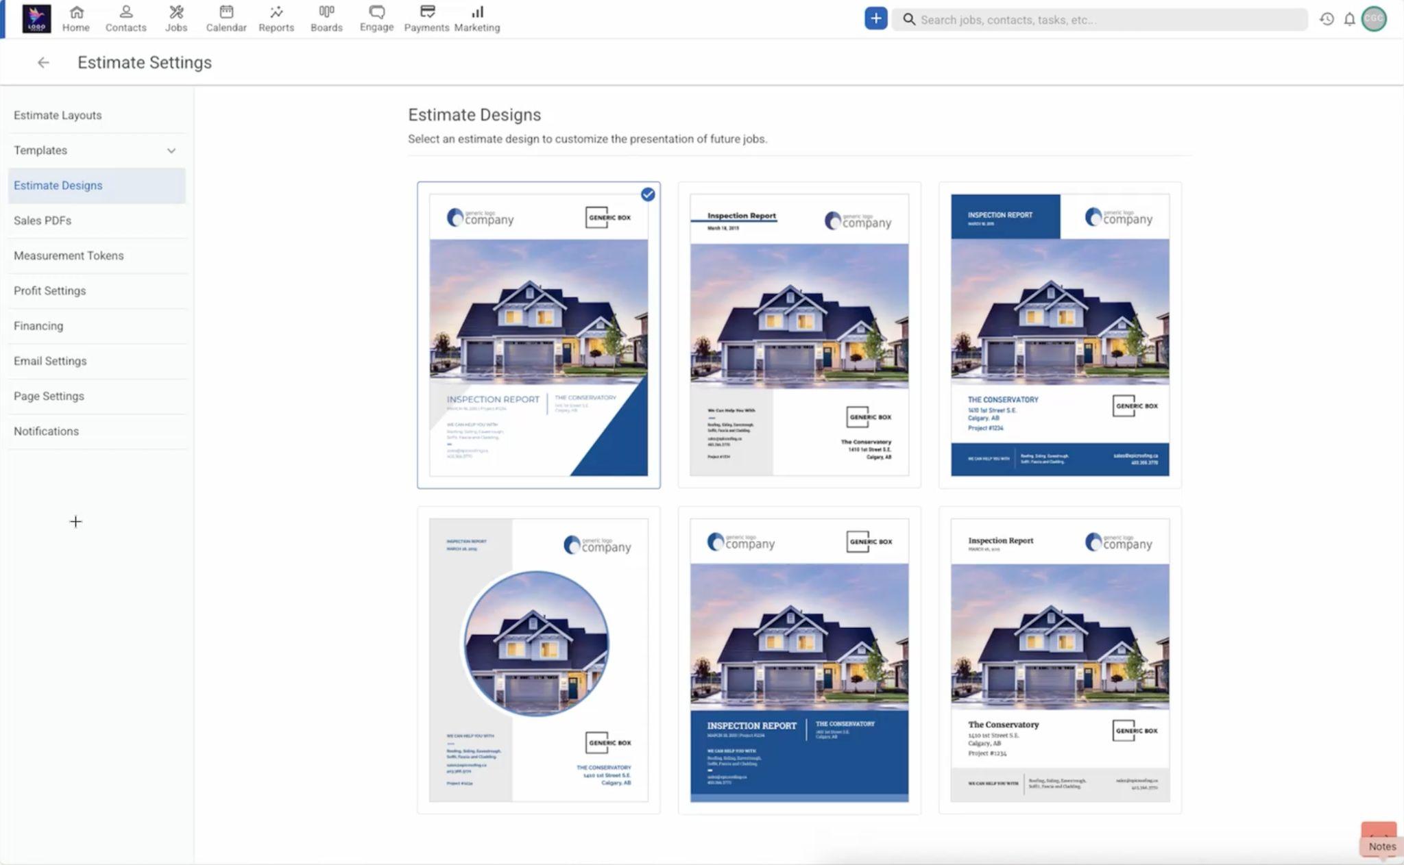The height and width of the screenshot is (865, 1404).
Task: Go to Contacts via person icon
Action: (125, 12)
